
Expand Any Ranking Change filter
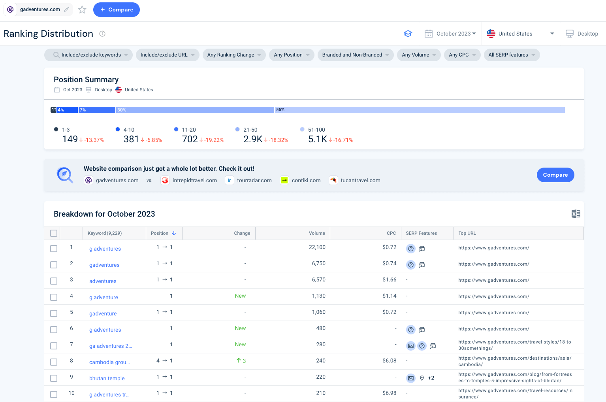point(234,55)
